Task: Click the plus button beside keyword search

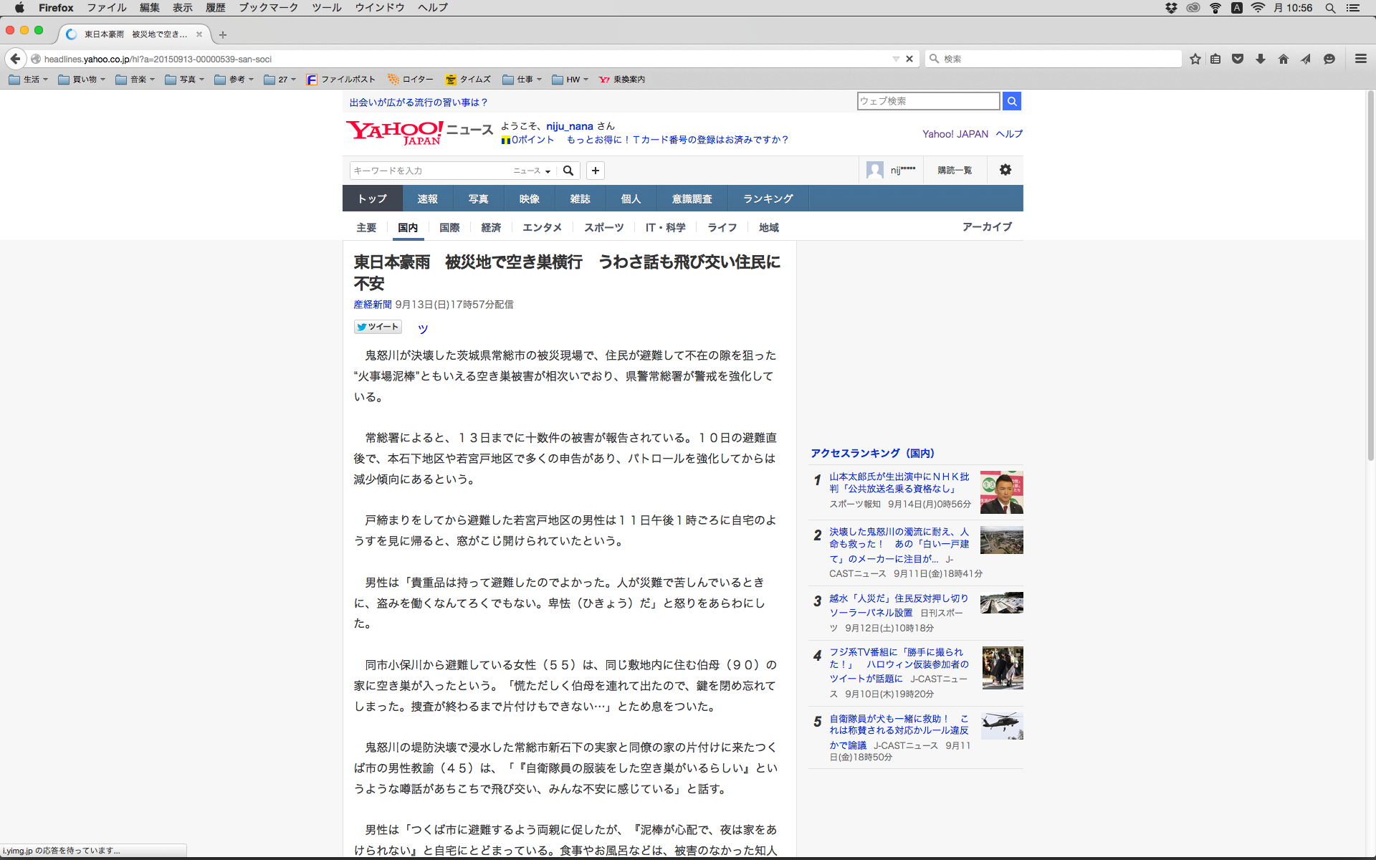Action: [x=596, y=171]
